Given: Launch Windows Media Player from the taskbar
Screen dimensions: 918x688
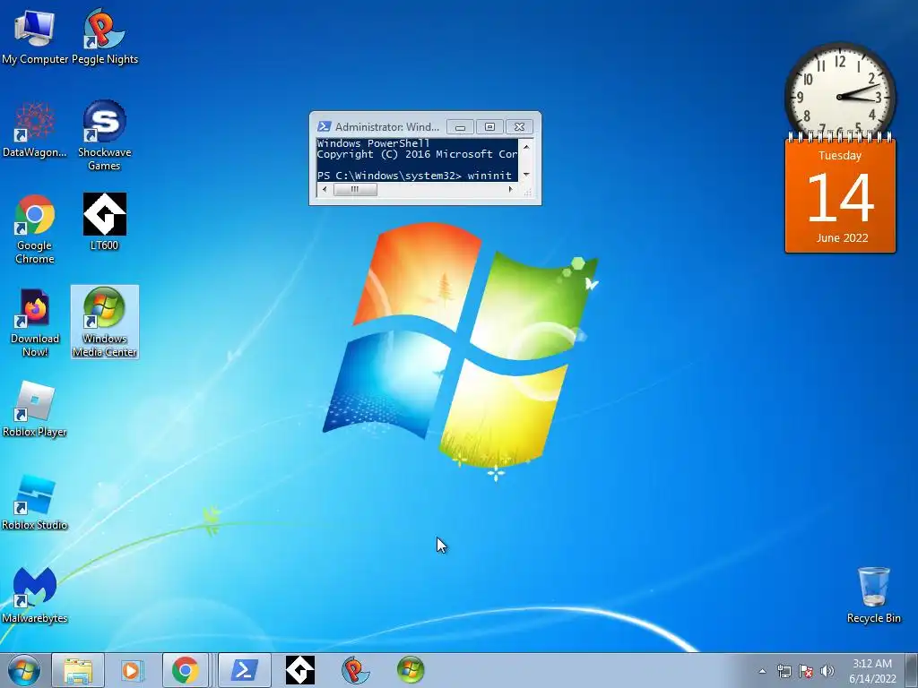Looking at the screenshot, I should pyautogui.click(x=132, y=670).
